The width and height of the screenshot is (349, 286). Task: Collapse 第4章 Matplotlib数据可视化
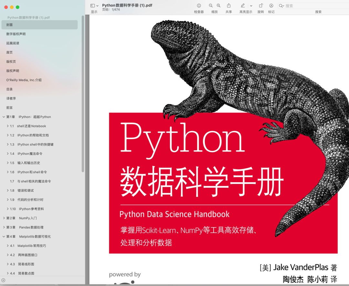point(4,237)
